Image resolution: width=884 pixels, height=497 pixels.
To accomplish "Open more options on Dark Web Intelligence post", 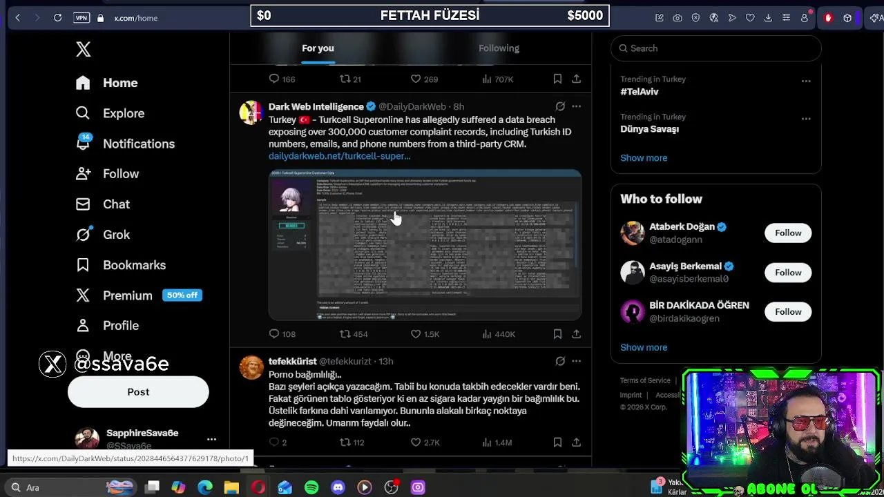I will pyautogui.click(x=576, y=107).
